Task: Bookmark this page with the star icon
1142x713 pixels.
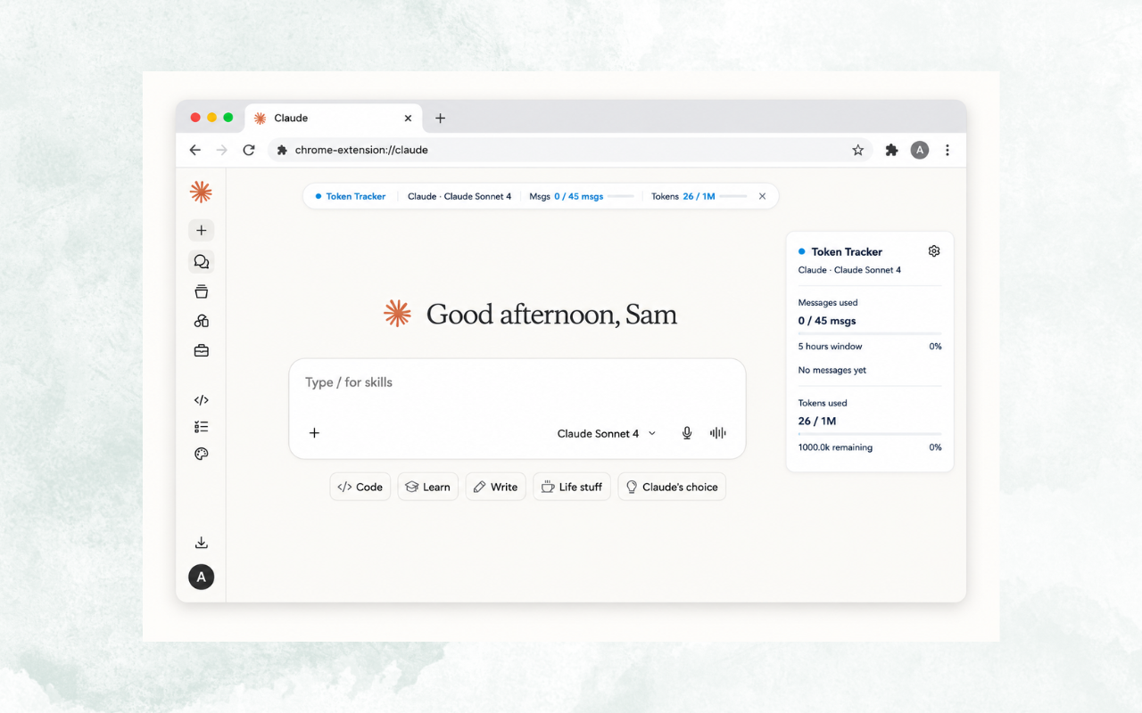Action: click(x=858, y=150)
